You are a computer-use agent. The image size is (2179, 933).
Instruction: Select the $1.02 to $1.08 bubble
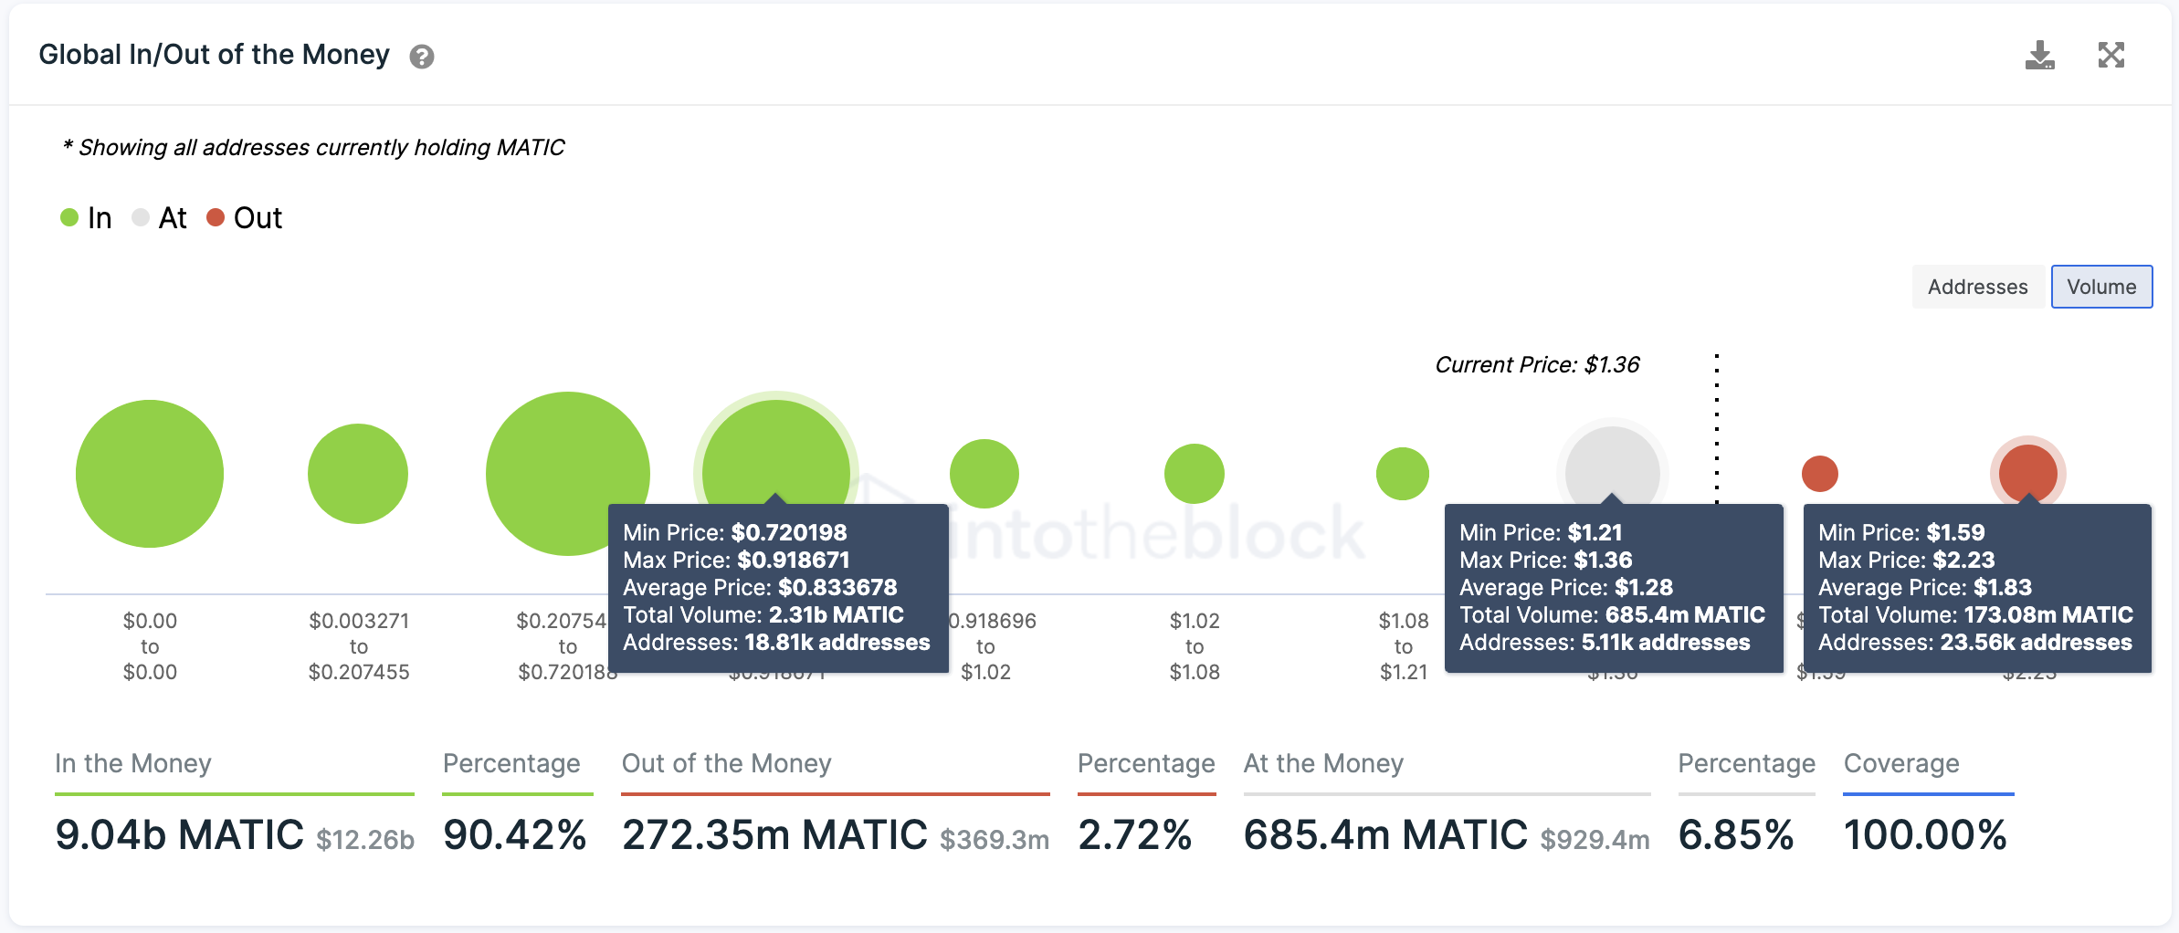coord(1195,474)
